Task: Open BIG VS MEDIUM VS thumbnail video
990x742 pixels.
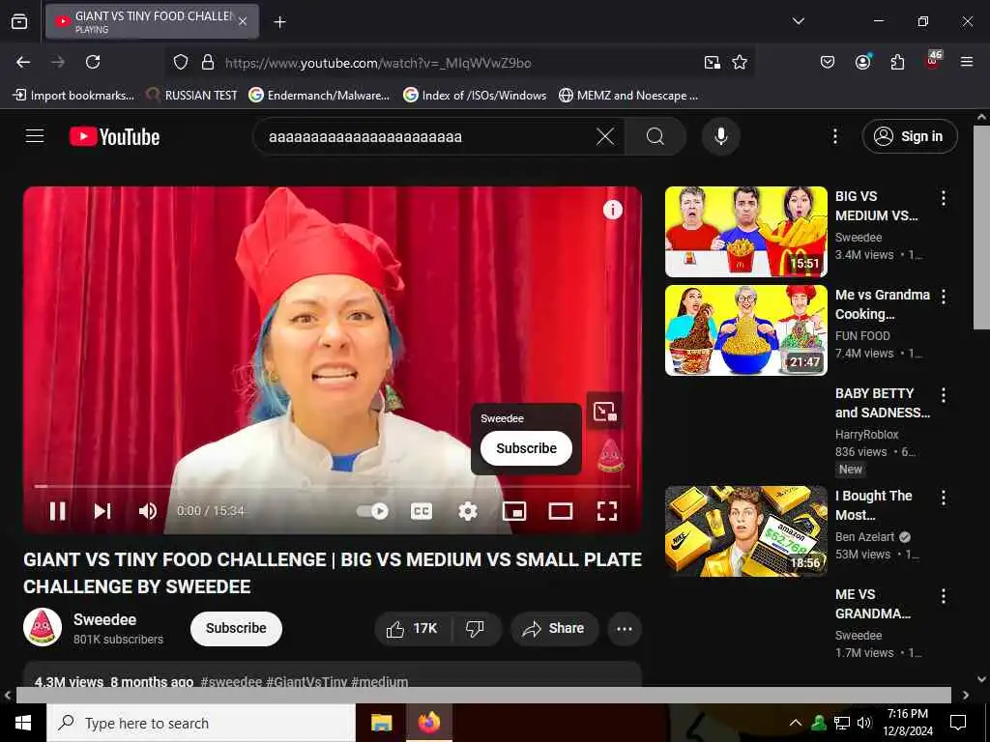Action: [745, 232]
